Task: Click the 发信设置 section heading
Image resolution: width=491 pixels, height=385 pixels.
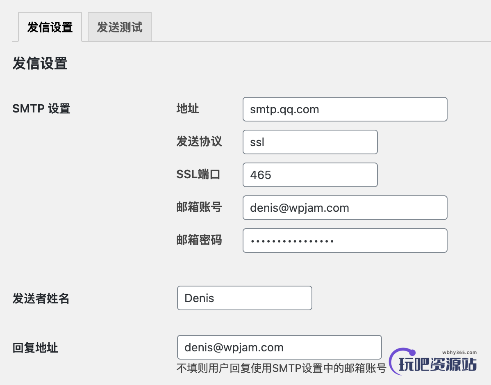Action: click(x=39, y=64)
